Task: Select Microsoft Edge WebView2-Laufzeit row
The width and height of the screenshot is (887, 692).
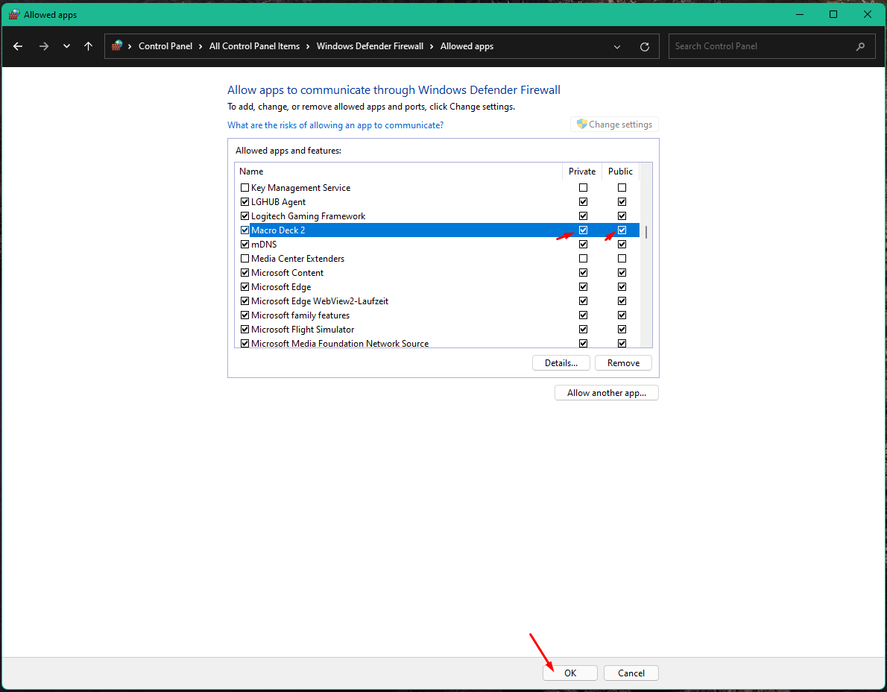Action: coord(438,301)
